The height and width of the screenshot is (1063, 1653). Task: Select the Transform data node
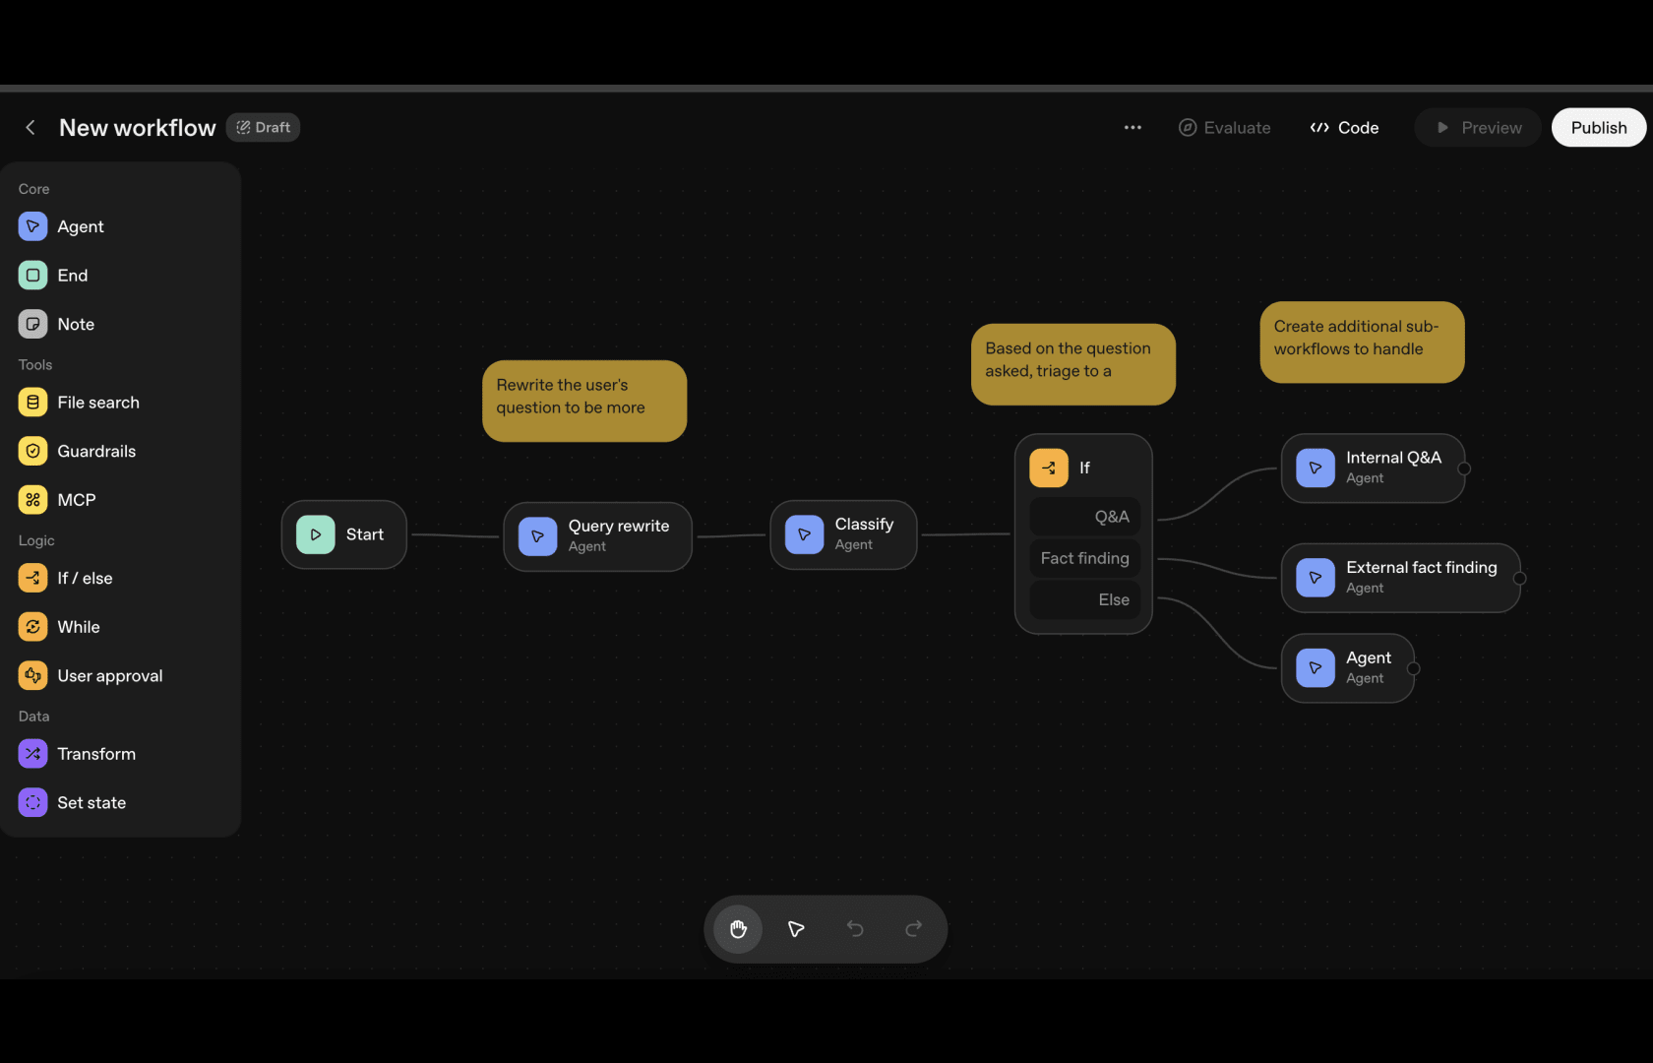click(95, 754)
